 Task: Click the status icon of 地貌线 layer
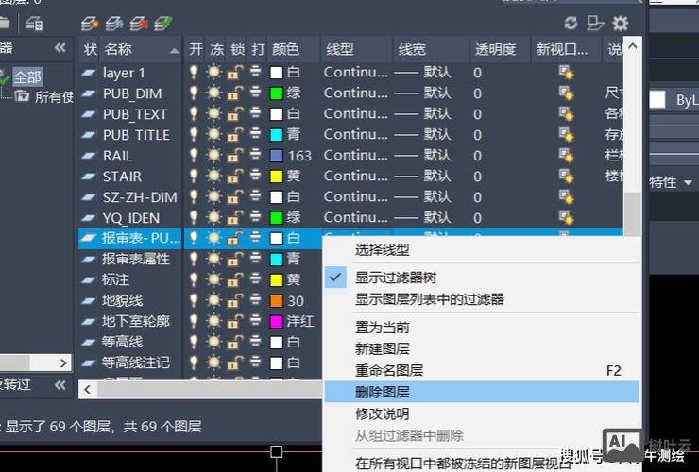click(88, 300)
